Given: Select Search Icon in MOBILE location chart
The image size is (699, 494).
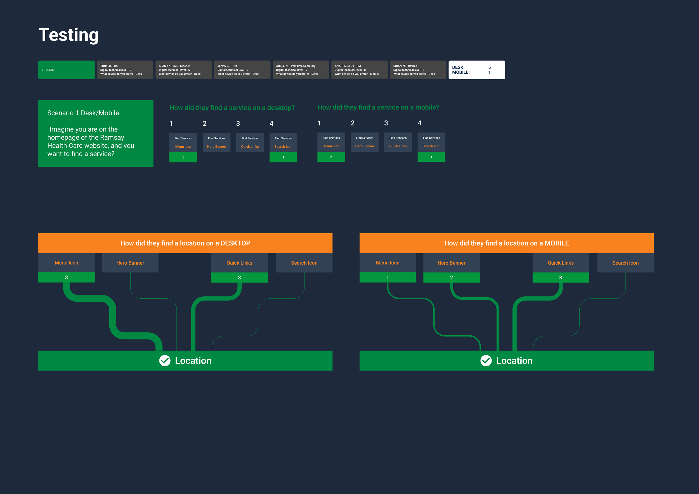Looking at the screenshot, I should click(625, 263).
